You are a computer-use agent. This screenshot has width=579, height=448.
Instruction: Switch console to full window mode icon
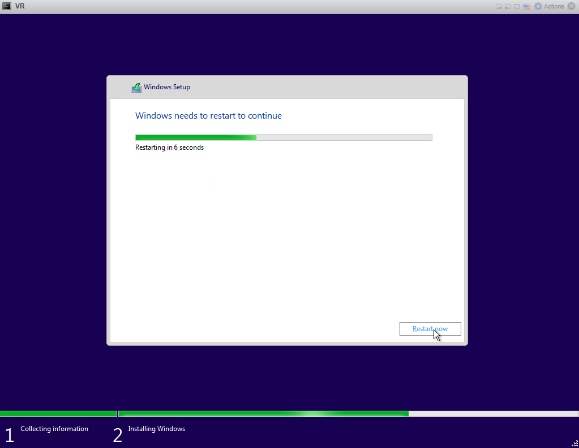coord(517,7)
